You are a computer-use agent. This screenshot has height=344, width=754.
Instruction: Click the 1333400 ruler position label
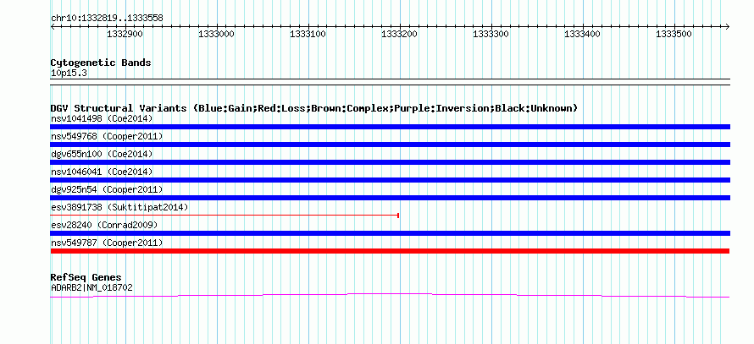click(x=582, y=34)
